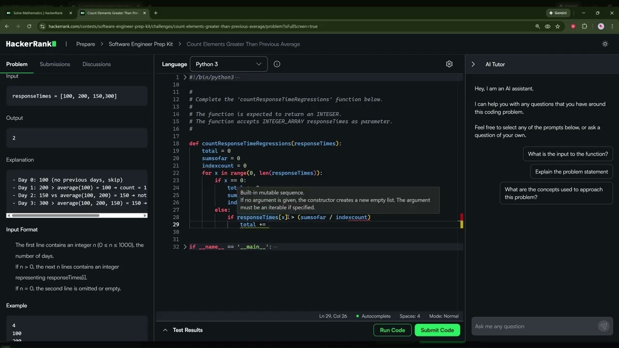Expand folded code at line 32
Image resolution: width=619 pixels, height=348 pixels.
click(185, 247)
